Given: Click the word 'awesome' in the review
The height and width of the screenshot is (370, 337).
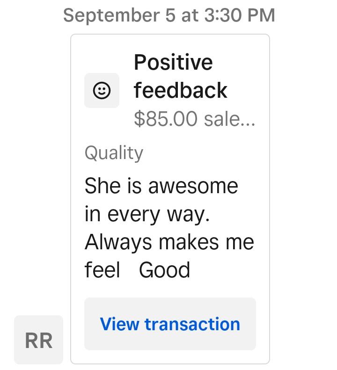Looking at the screenshot, I should point(193,186).
